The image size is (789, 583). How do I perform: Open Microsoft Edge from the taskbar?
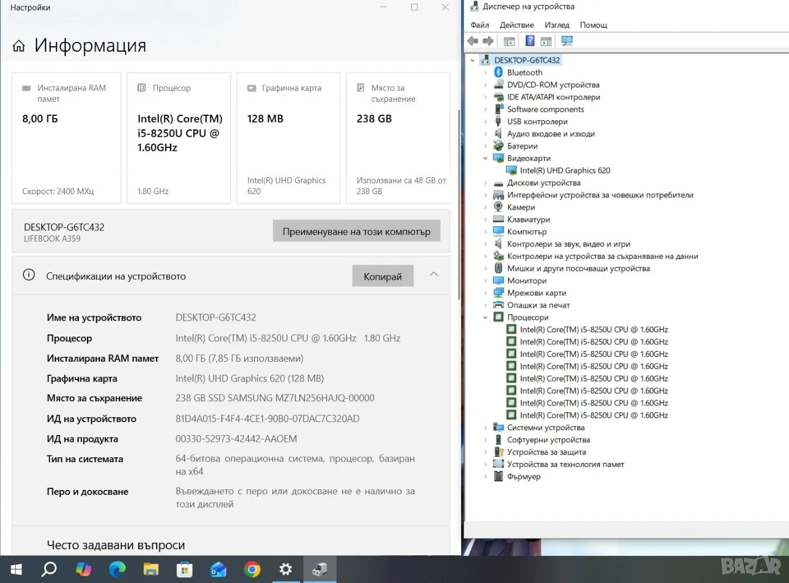point(117,569)
